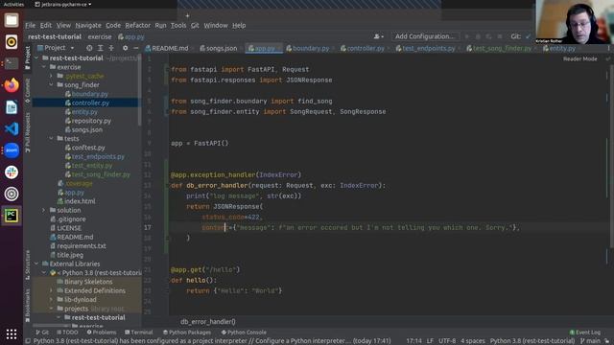This screenshot has height=345, width=614.
Task: Open the Python Console tool window
Action: (x=244, y=333)
